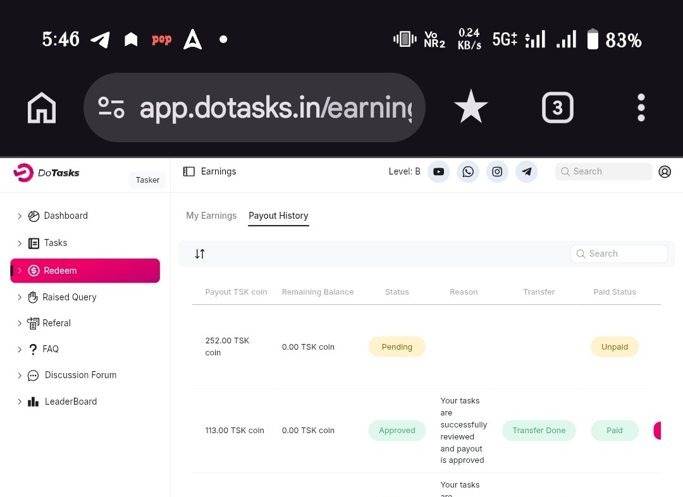Expand the Raised Query chevron

20,297
